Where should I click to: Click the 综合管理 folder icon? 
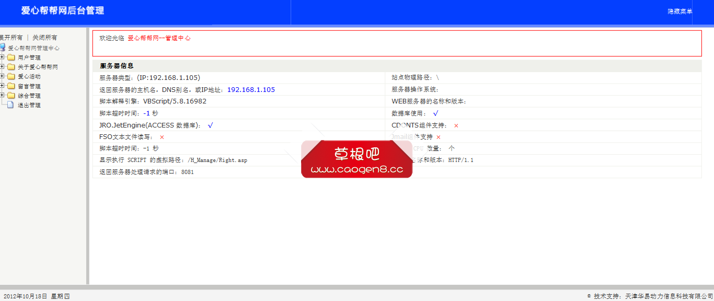(11, 95)
